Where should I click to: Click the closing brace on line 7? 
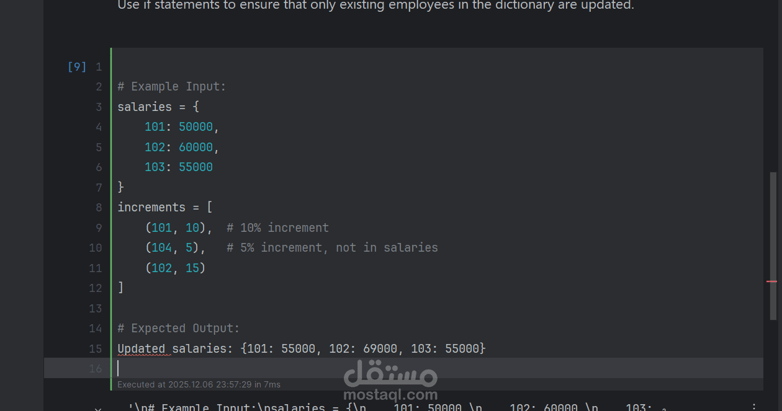click(121, 187)
